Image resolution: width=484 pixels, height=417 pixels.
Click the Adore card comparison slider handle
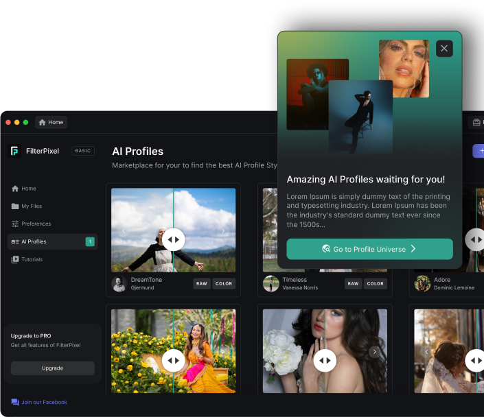(x=476, y=239)
